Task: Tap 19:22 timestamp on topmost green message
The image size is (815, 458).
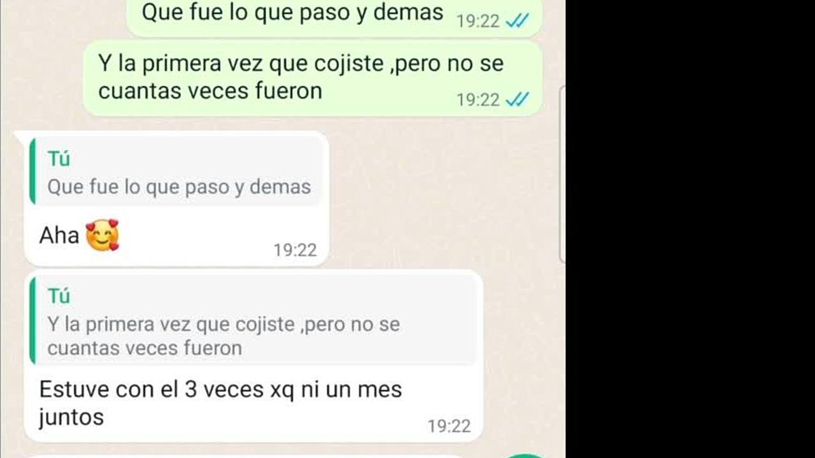Action: (x=478, y=22)
